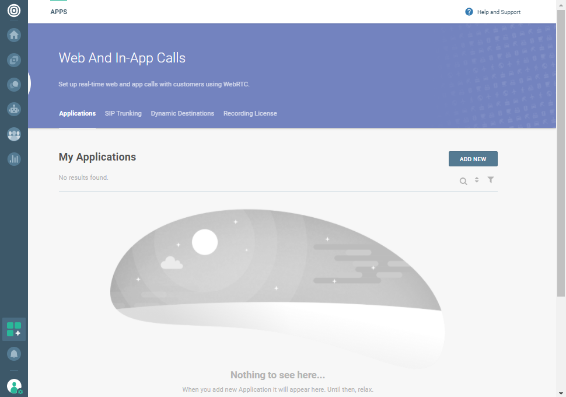Switch to the SIP Trunking tab
This screenshot has height=397, width=566.
123,113
